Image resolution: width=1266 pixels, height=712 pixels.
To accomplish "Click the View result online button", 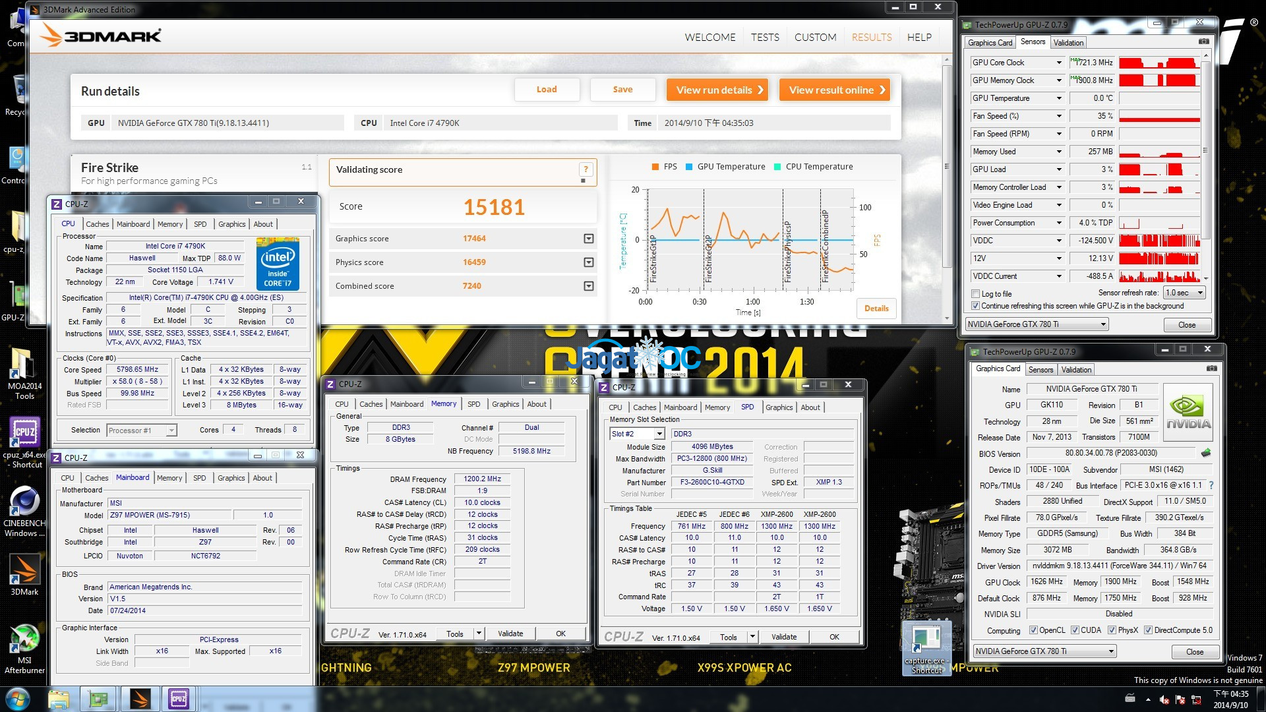I will pos(835,90).
